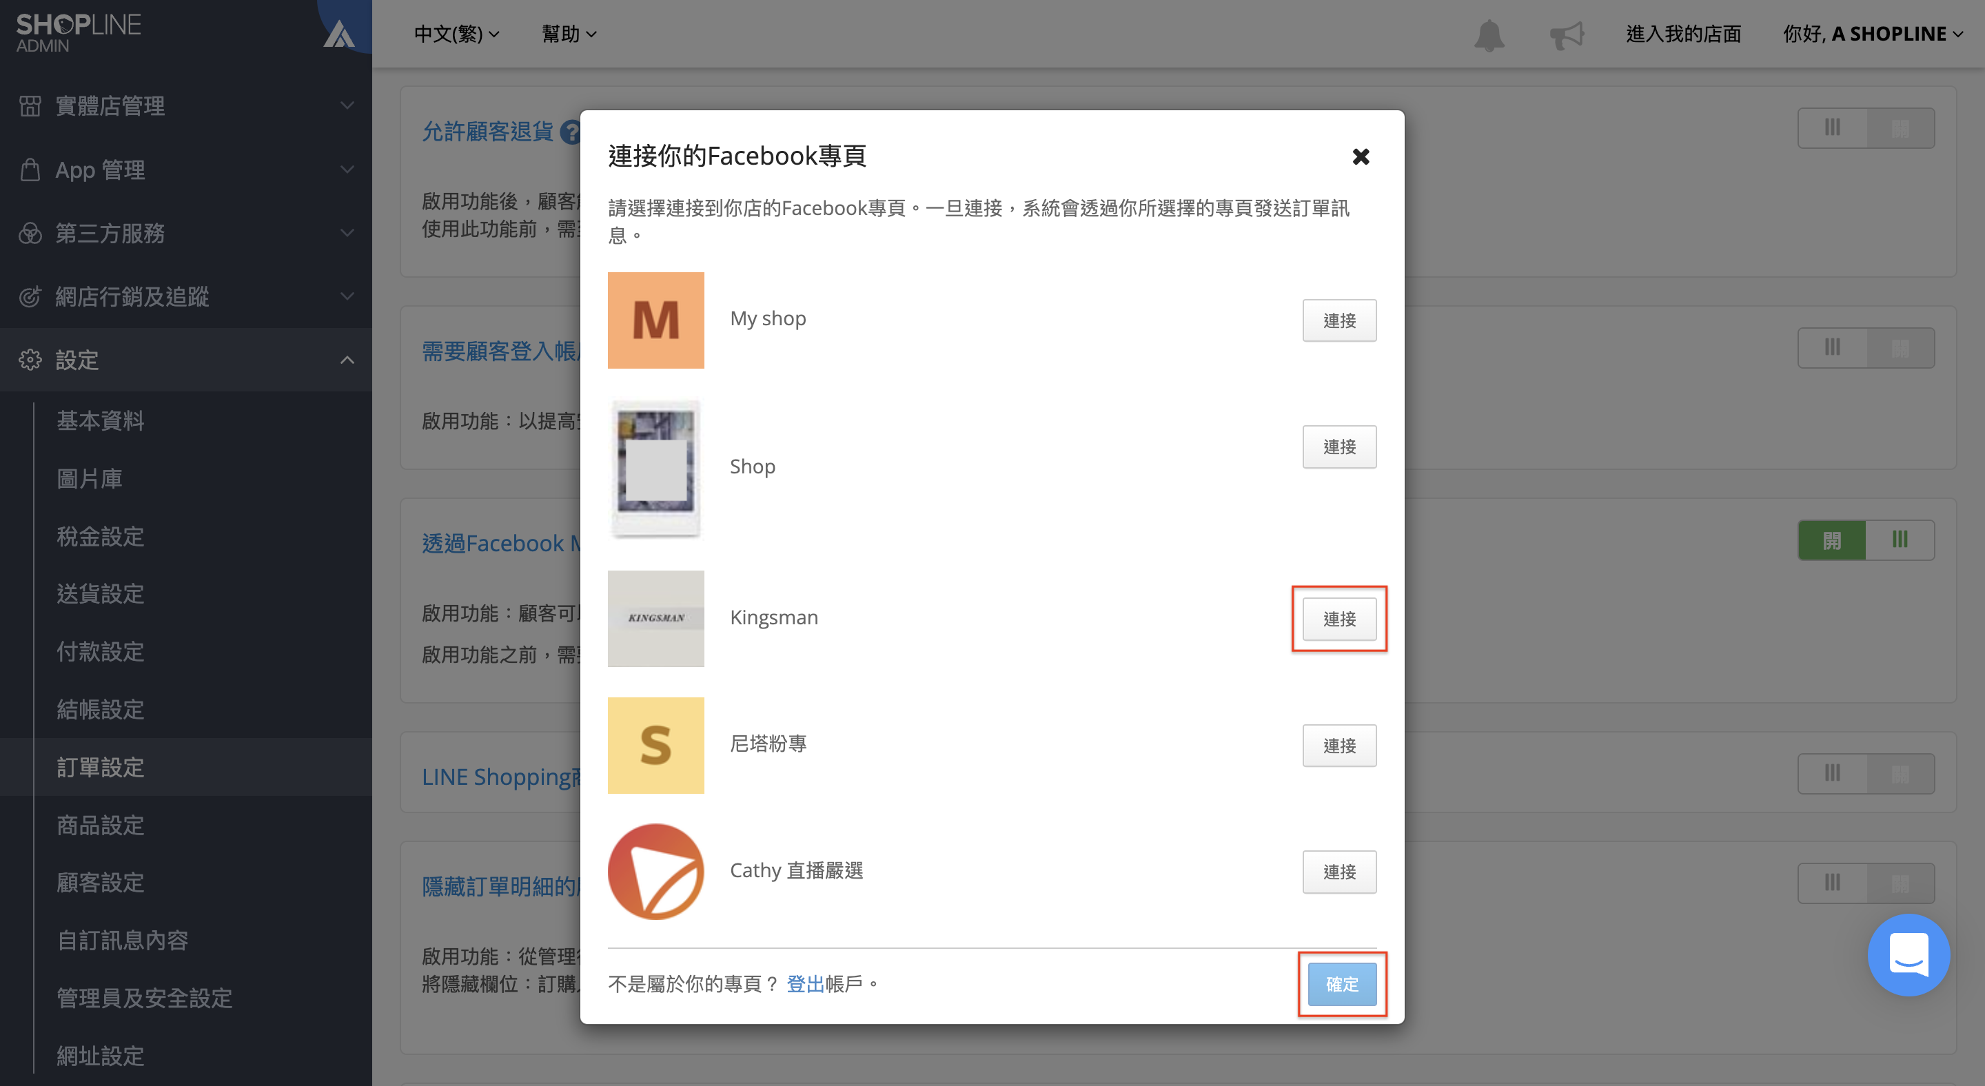Click the 網店行銷及追蹤 target icon

[x=30, y=296]
